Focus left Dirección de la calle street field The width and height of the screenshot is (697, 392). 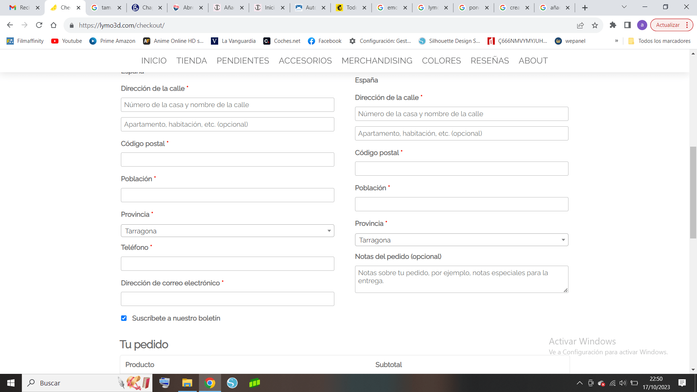(227, 105)
